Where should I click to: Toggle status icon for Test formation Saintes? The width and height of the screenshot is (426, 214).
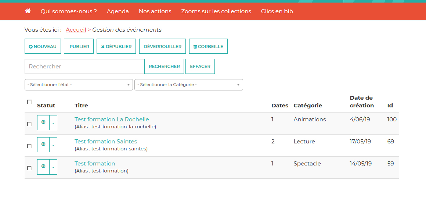pos(43,145)
